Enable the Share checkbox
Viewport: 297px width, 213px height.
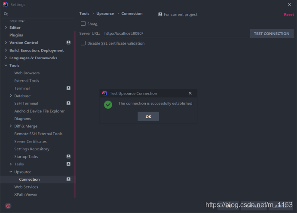pyautogui.click(x=83, y=24)
